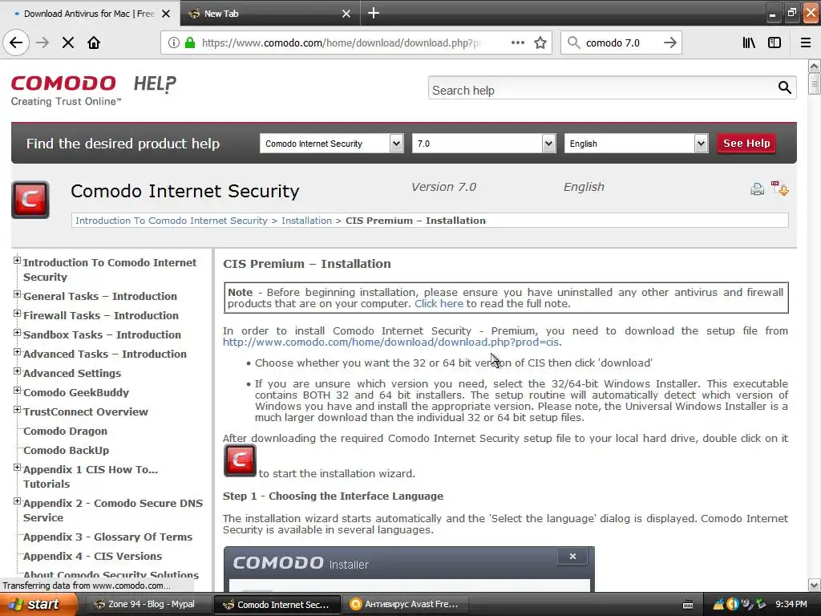The image size is (821, 616).
Task: Open a new browser tab
Action: [x=374, y=13]
